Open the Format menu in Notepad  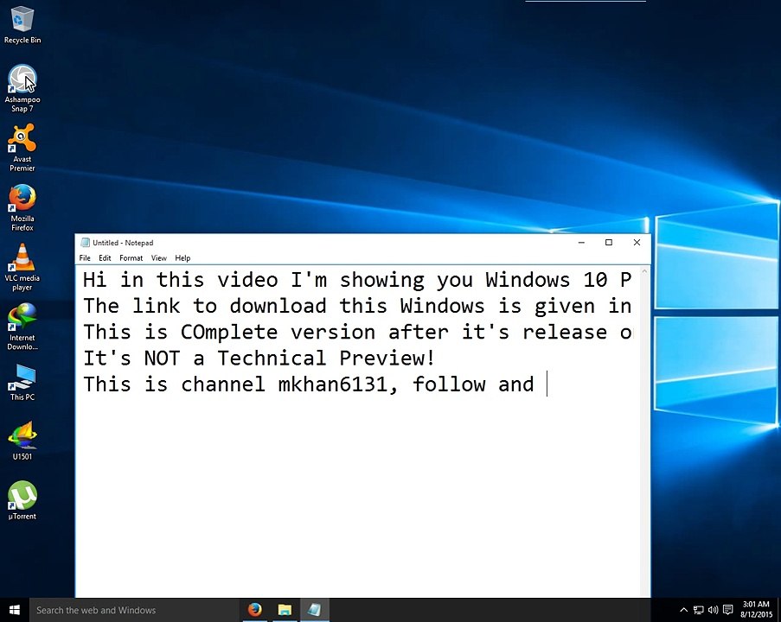tap(131, 258)
